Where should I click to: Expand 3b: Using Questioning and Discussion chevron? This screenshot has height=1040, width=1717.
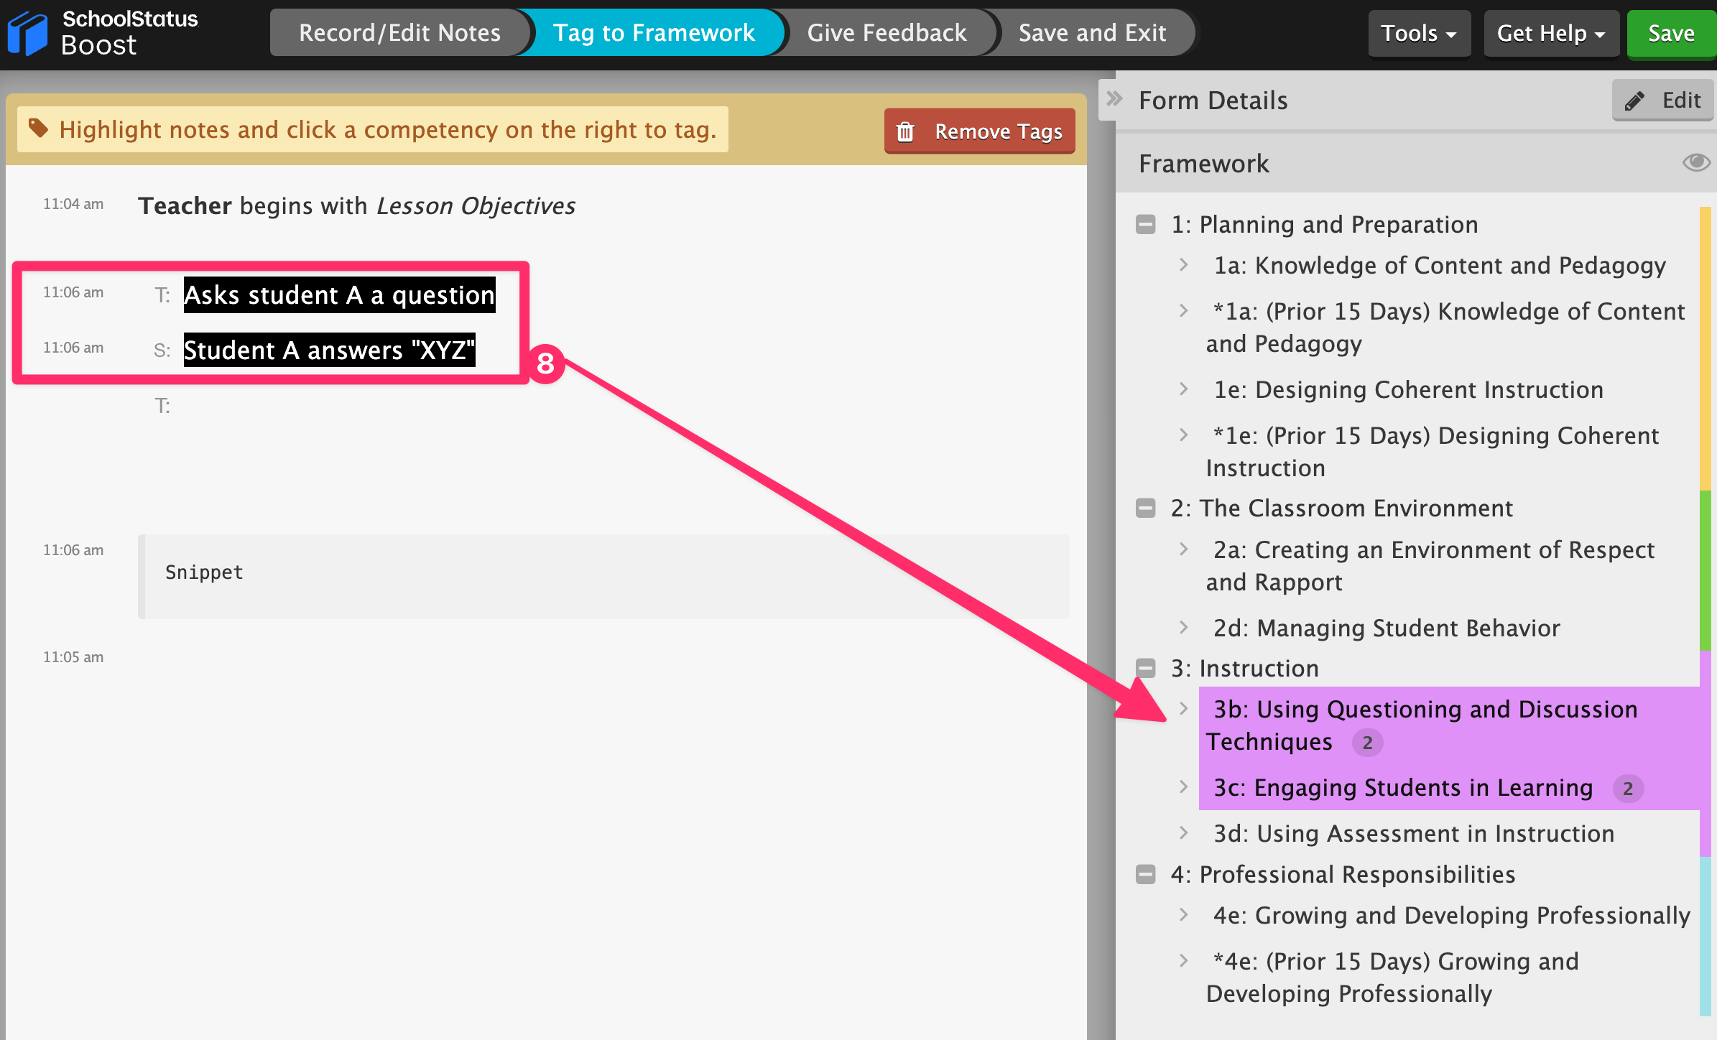click(x=1183, y=709)
